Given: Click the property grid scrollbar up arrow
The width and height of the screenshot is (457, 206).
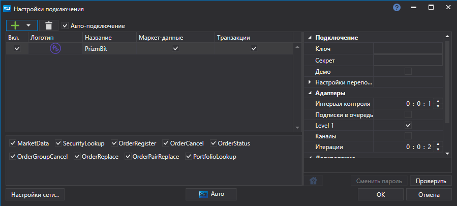Looking at the screenshot, I should (x=447, y=37).
